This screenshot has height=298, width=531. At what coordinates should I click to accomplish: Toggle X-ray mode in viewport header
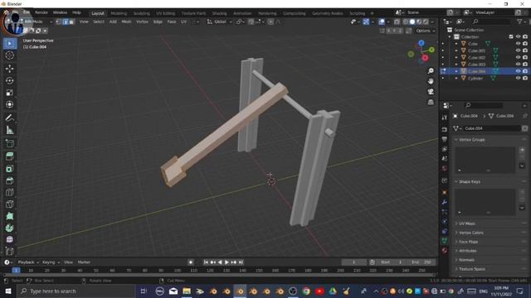click(x=397, y=22)
